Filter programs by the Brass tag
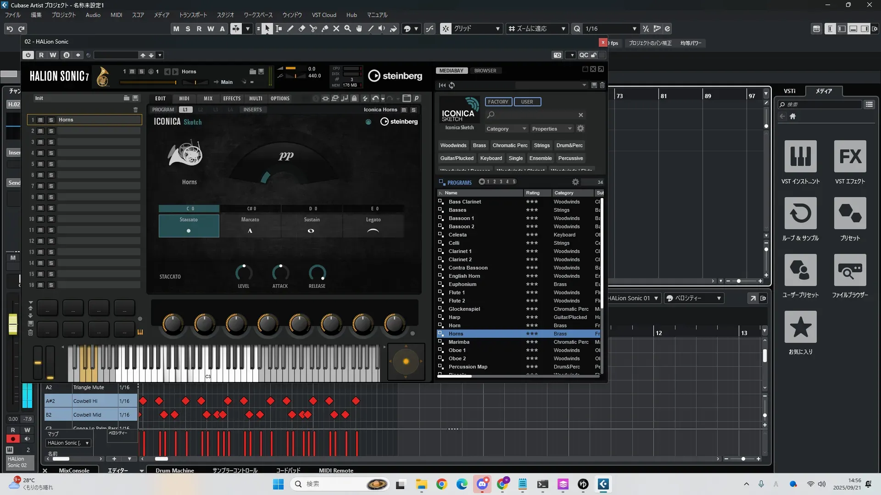The width and height of the screenshot is (881, 495). (x=479, y=145)
